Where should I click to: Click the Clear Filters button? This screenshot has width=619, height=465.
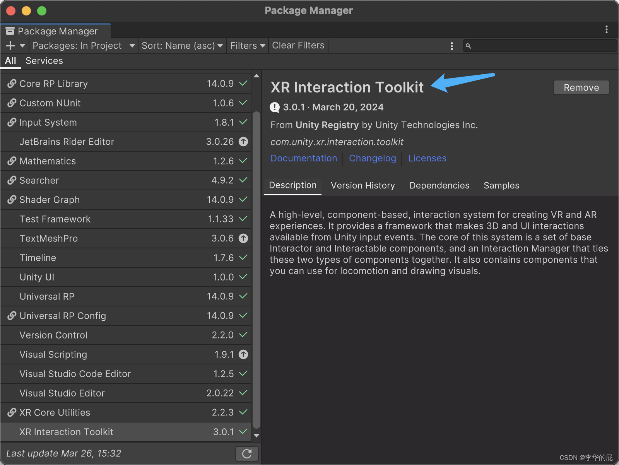click(x=298, y=46)
